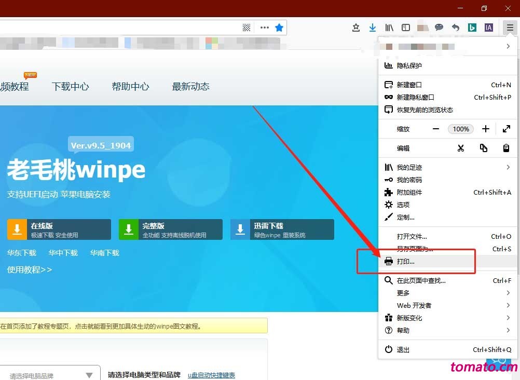Zoom in with the plus button
The image size is (520, 380).
click(486, 129)
